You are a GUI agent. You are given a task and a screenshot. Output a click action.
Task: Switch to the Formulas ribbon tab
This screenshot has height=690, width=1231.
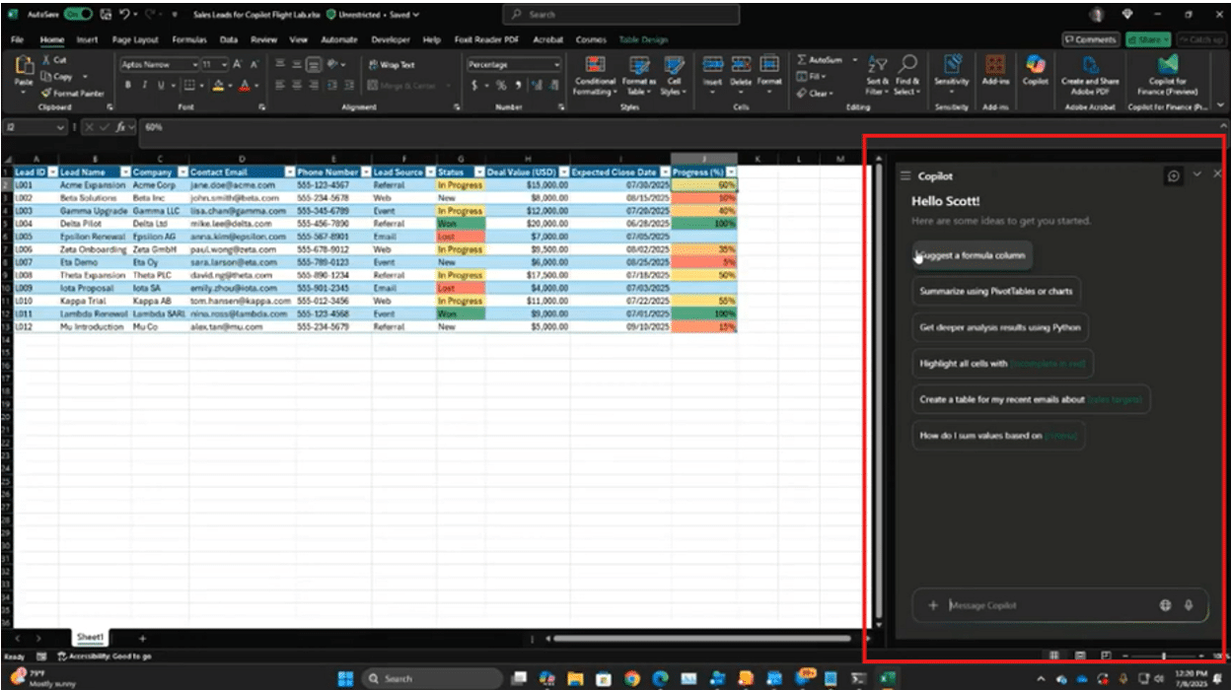click(x=188, y=40)
